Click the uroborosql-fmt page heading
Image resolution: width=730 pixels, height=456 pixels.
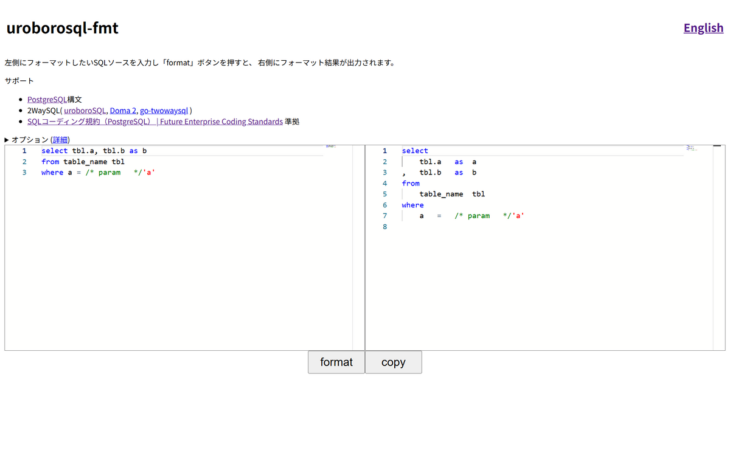tap(62, 28)
